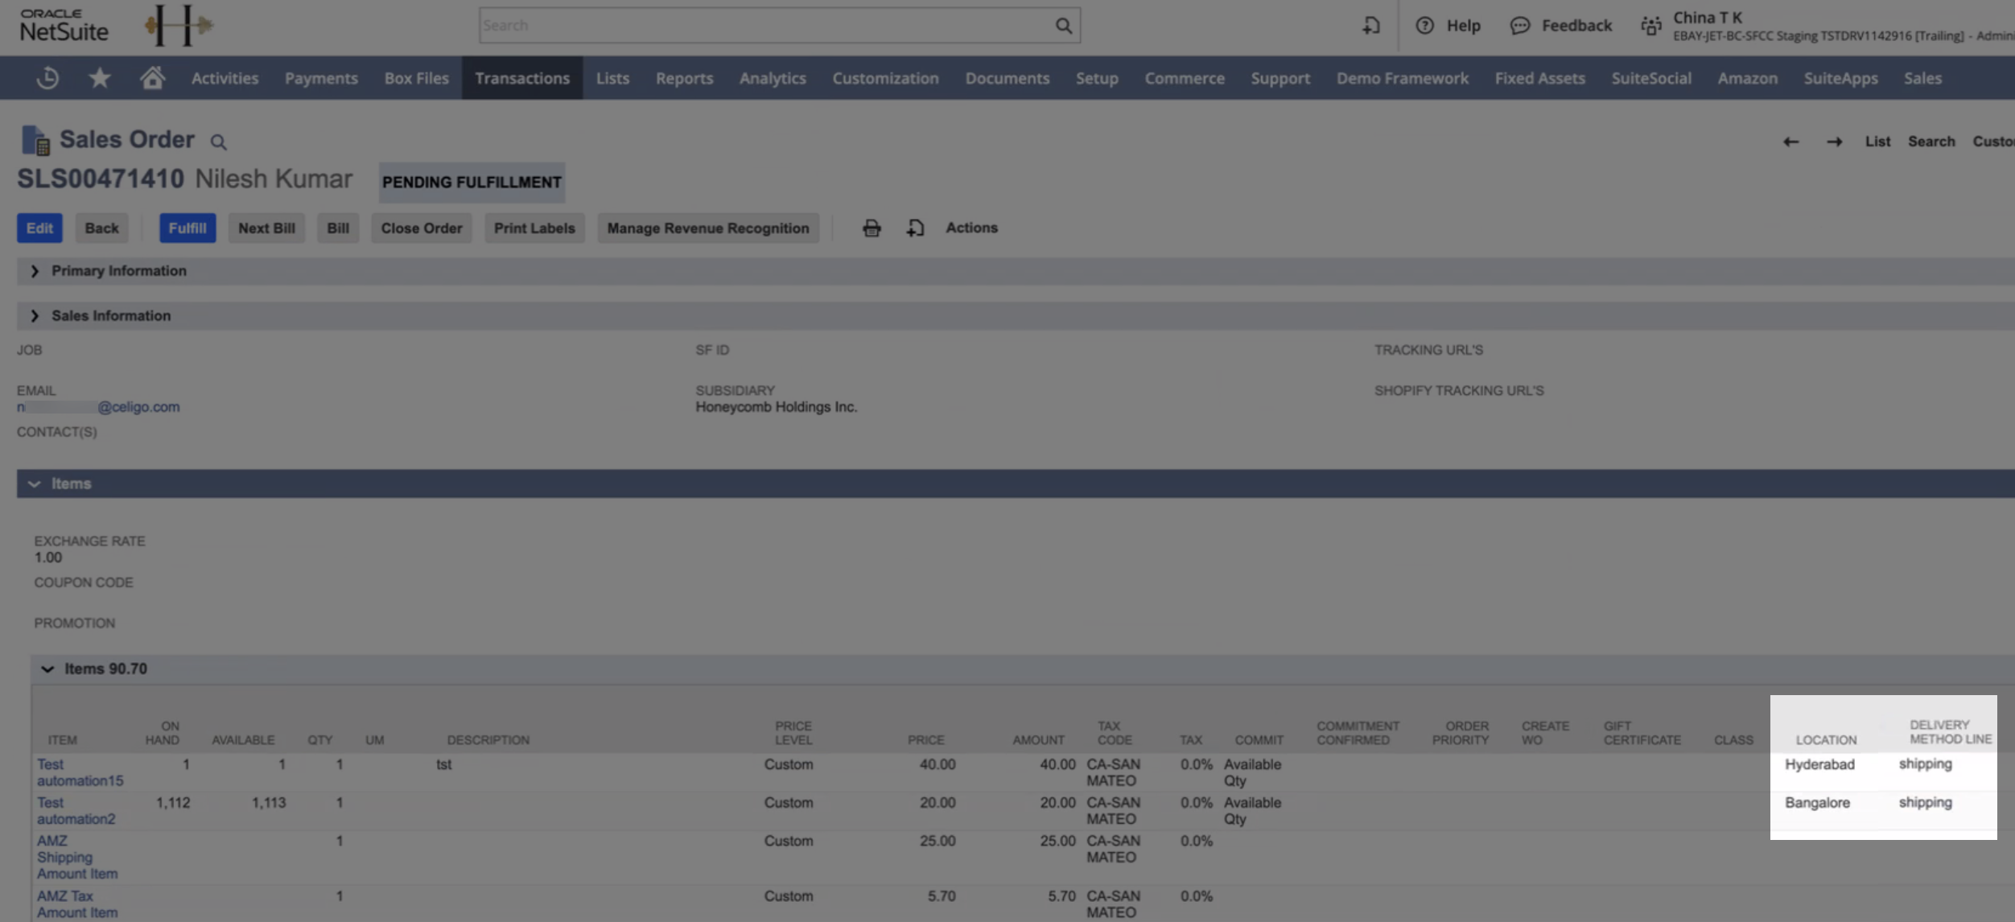Go to previous record with left arrow

1790,142
